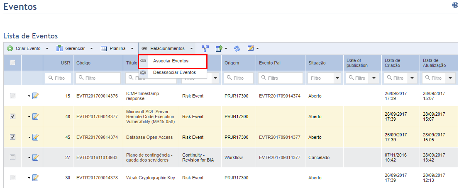Open the edit columns dropdown arrow
This screenshot has height=188, width=459.
(257, 49)
